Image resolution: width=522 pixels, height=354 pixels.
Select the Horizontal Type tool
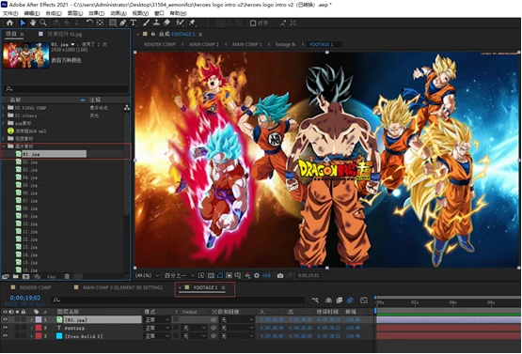134,23
